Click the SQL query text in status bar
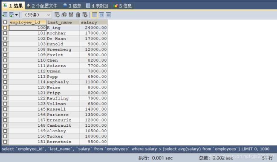The height and width of the screenshot is (162, 277). point(136,149)
